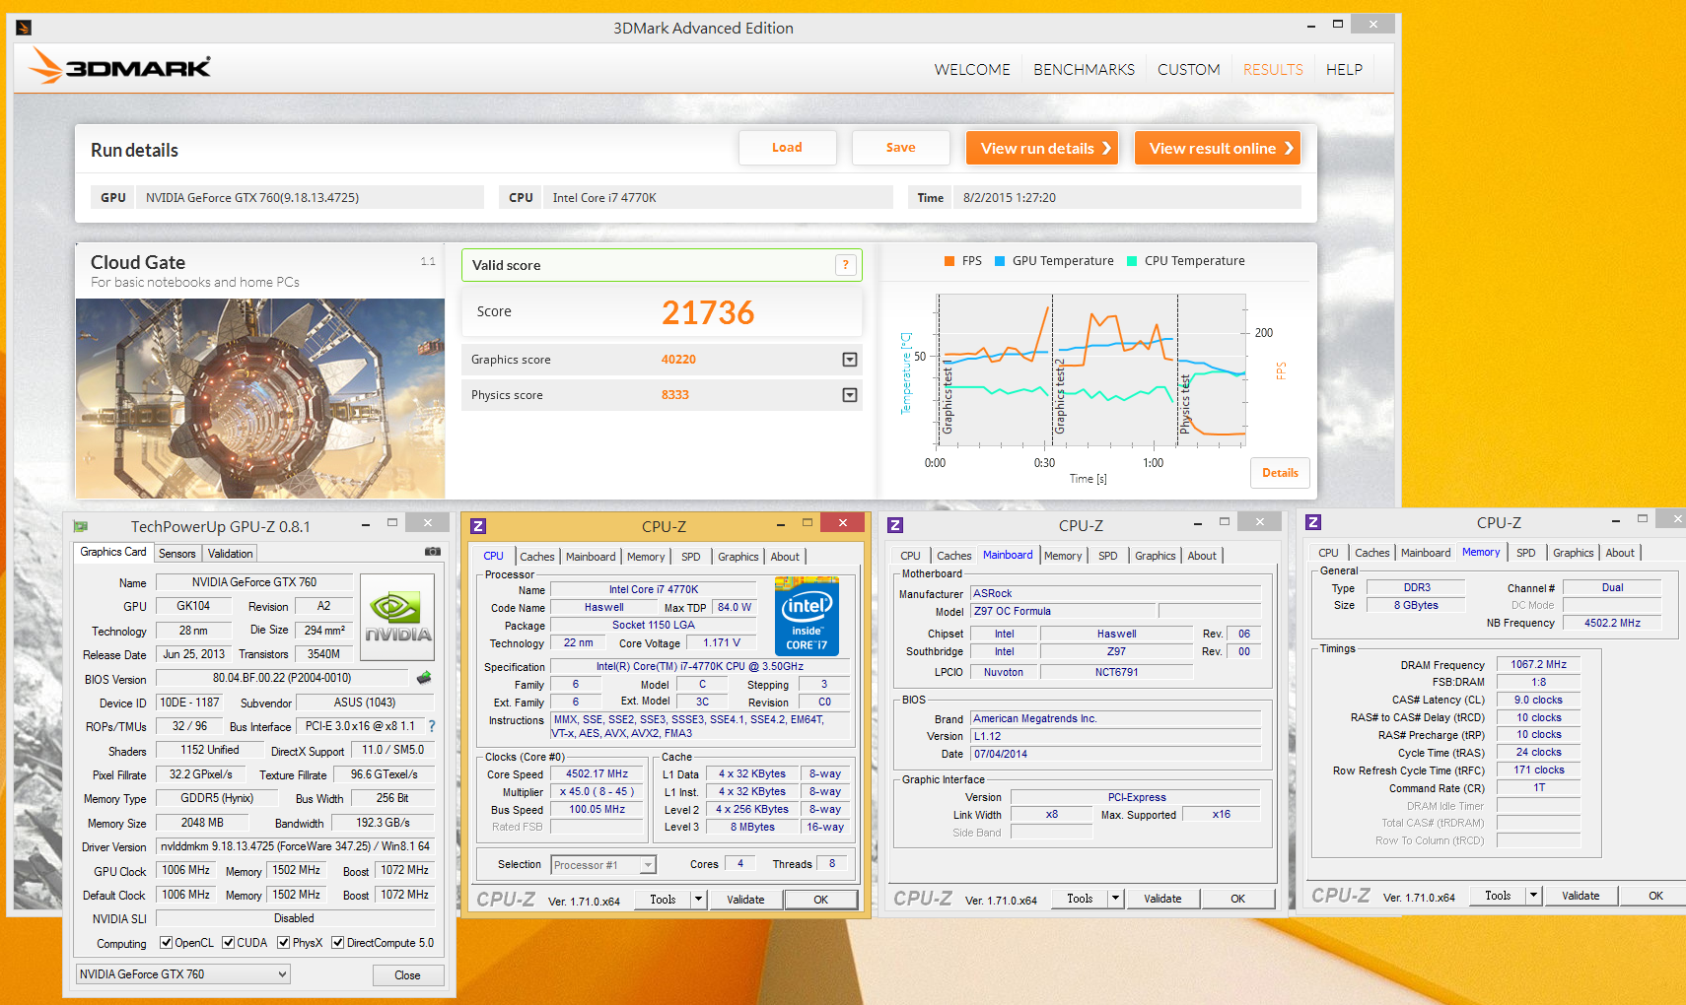
Task: Click the DRAM Frequency value 1067.2 MHz
Action: 1538,665
